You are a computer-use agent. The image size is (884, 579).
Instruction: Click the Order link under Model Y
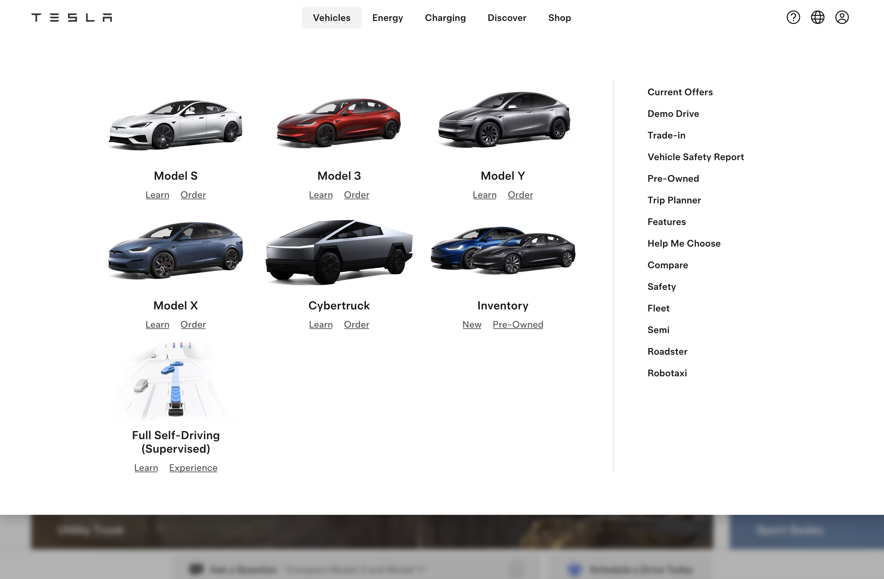[520, 195]
